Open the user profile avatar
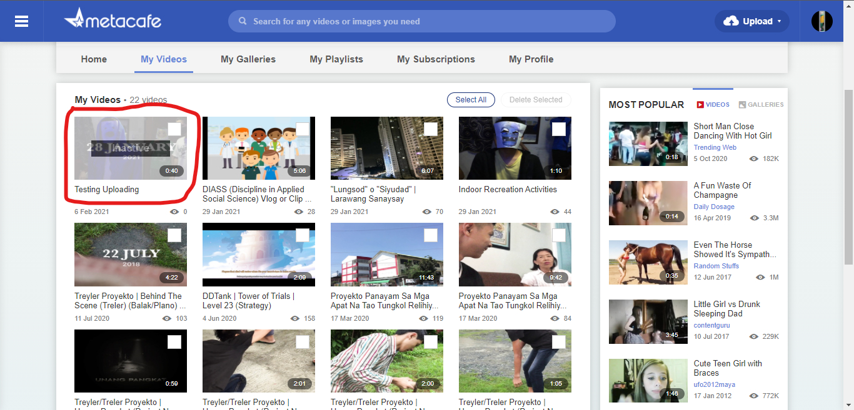The height and width of the screenshot is (410, 854). tap(822, 21)
